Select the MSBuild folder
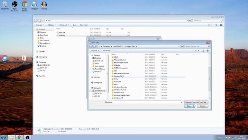 tap(117, 65)
